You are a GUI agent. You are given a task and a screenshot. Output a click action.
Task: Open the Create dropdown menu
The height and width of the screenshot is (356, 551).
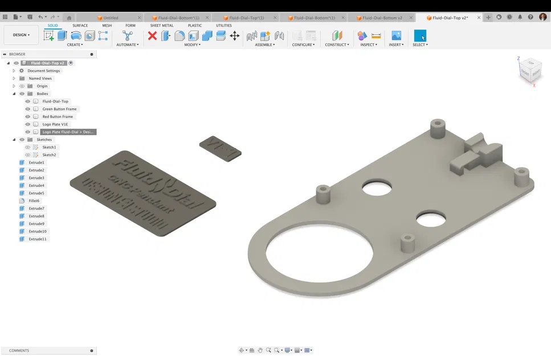coord(75,44)
